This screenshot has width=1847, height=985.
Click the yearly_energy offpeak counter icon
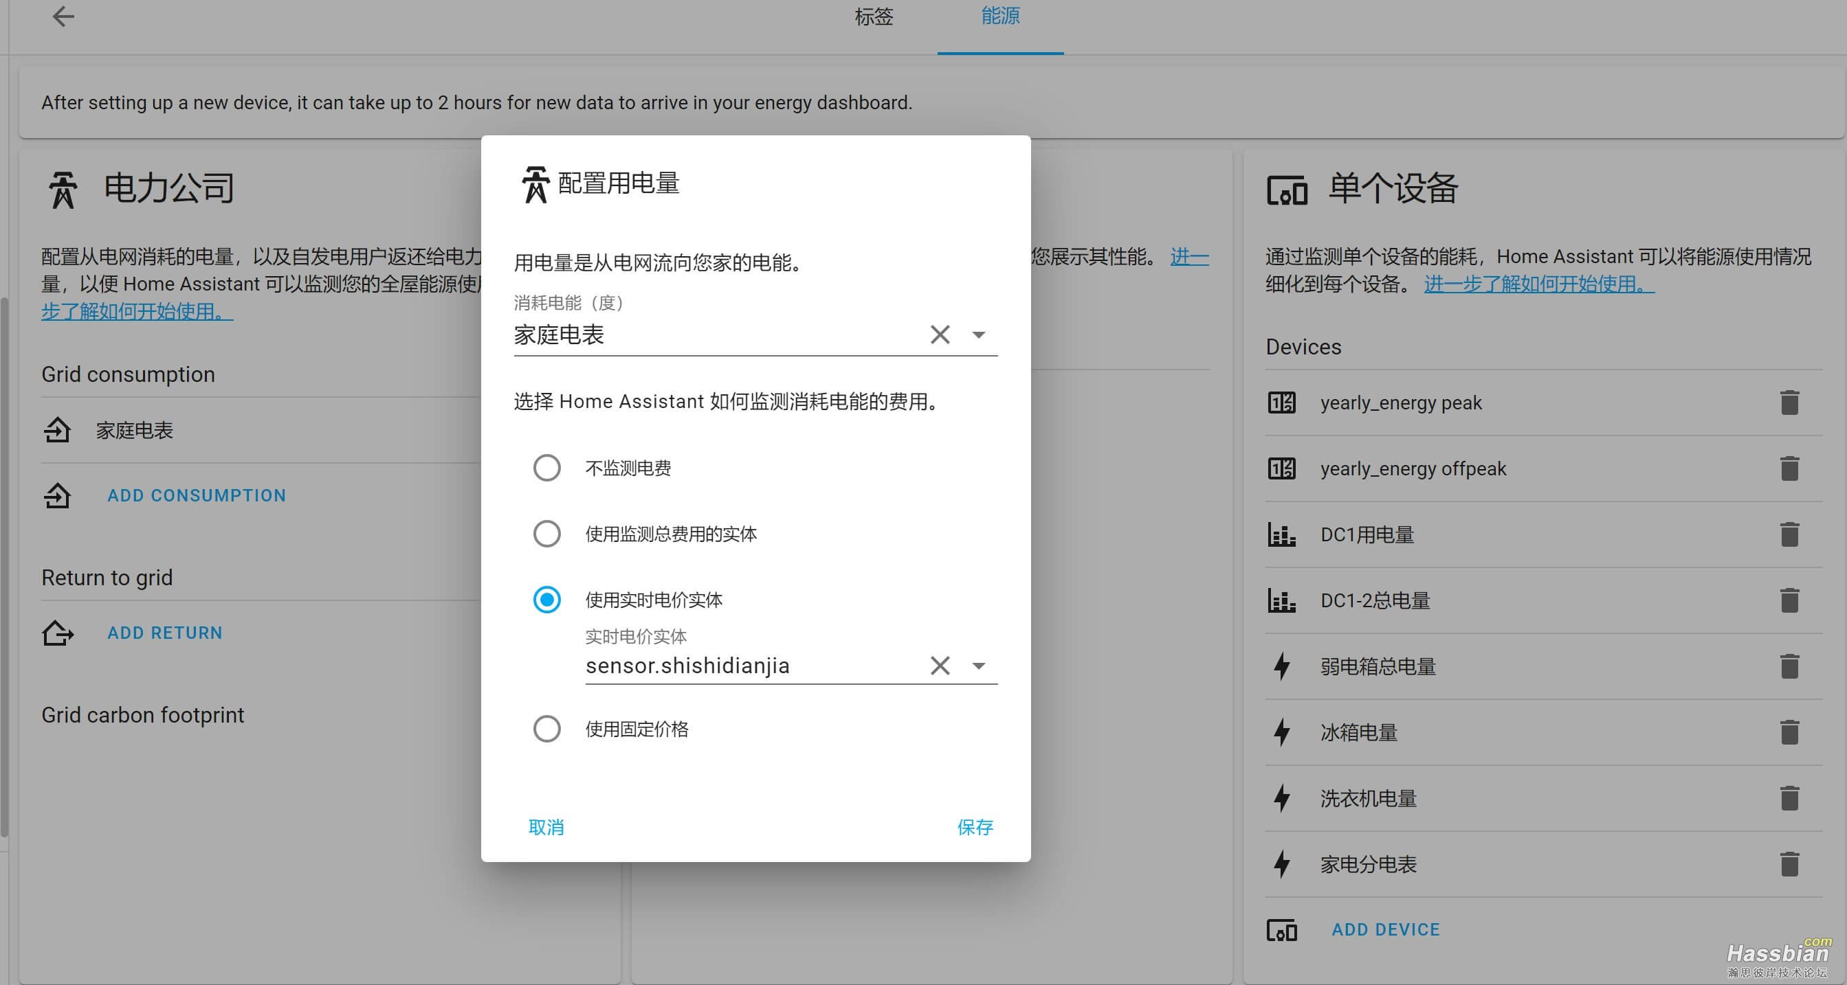click(x=1281, y=468)
